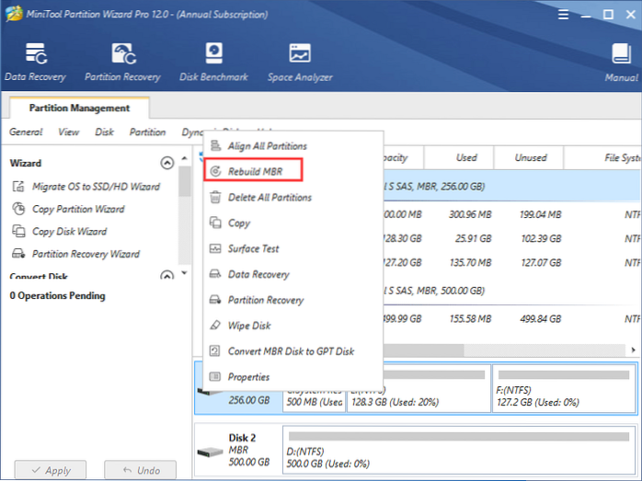Select Rebuild MBR in the context menu
This screenshot has width=642, height=481.
coord(255,171)
